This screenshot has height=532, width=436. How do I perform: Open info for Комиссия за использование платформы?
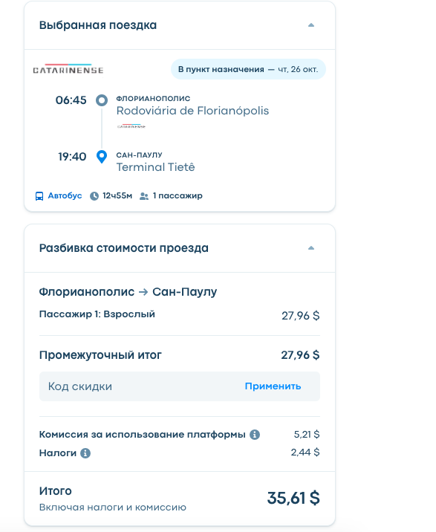(x=255, y=434)
